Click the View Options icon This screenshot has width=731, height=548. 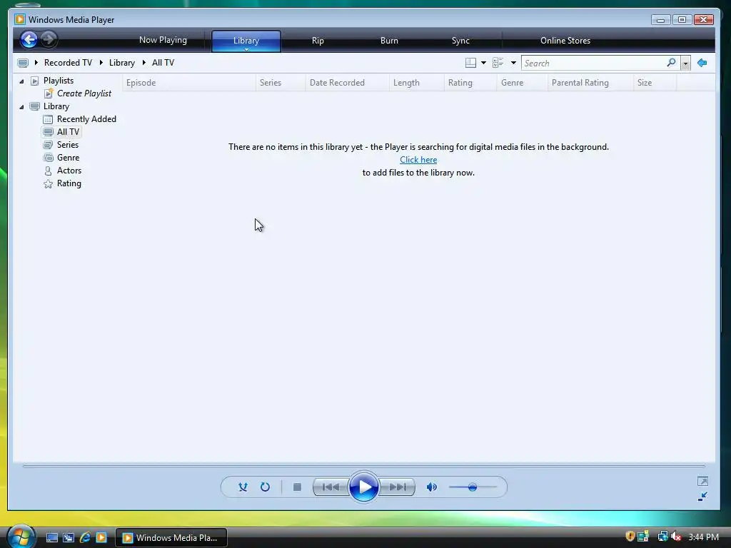tap(498, 63)
